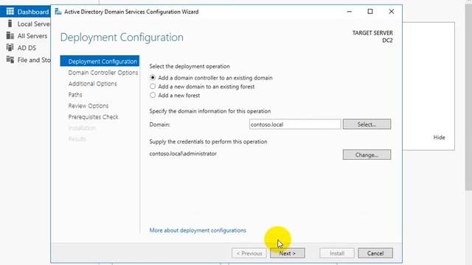Go to Additional Options step
The image size is (472, 265).
click(92, 83)
